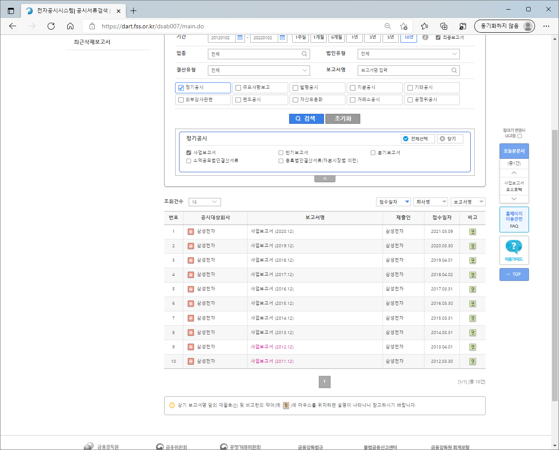559x450 pixels.
Task: Click company icon for 사업보고서 (2017.12) row
Action: tap(191, 275)
